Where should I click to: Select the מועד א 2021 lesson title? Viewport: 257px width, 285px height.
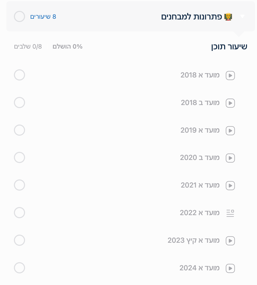tap(200, 185)
